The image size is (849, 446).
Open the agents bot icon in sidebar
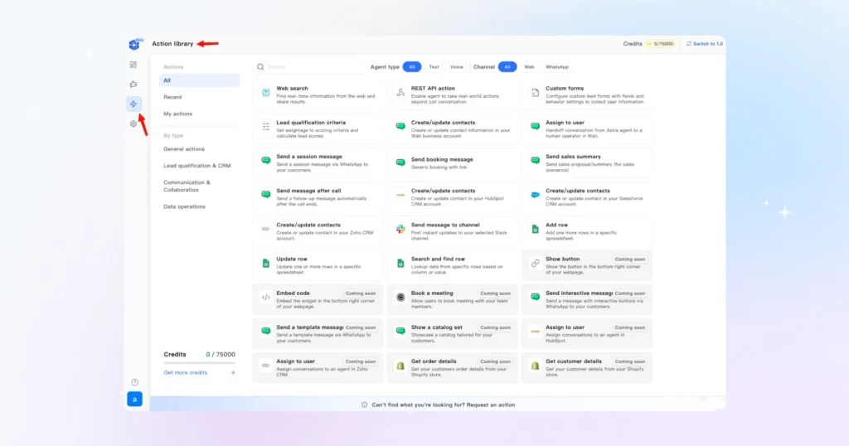click(133, 85)
